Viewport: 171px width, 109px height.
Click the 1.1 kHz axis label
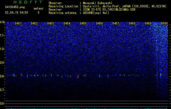pos(2,35)
